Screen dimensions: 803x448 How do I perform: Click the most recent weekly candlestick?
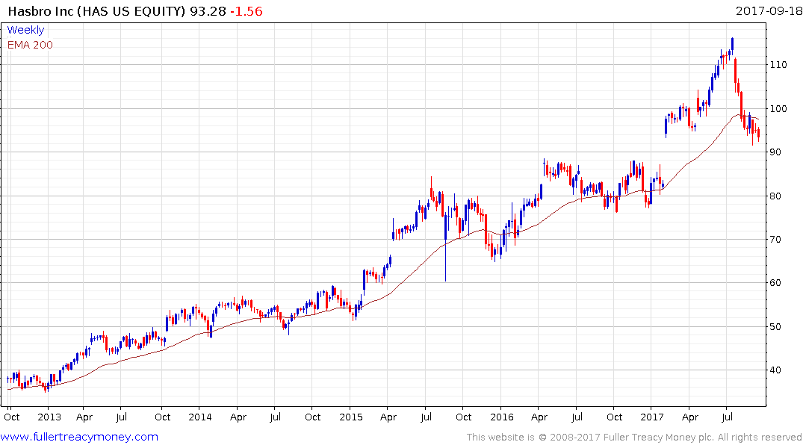[x=758, y=134]
